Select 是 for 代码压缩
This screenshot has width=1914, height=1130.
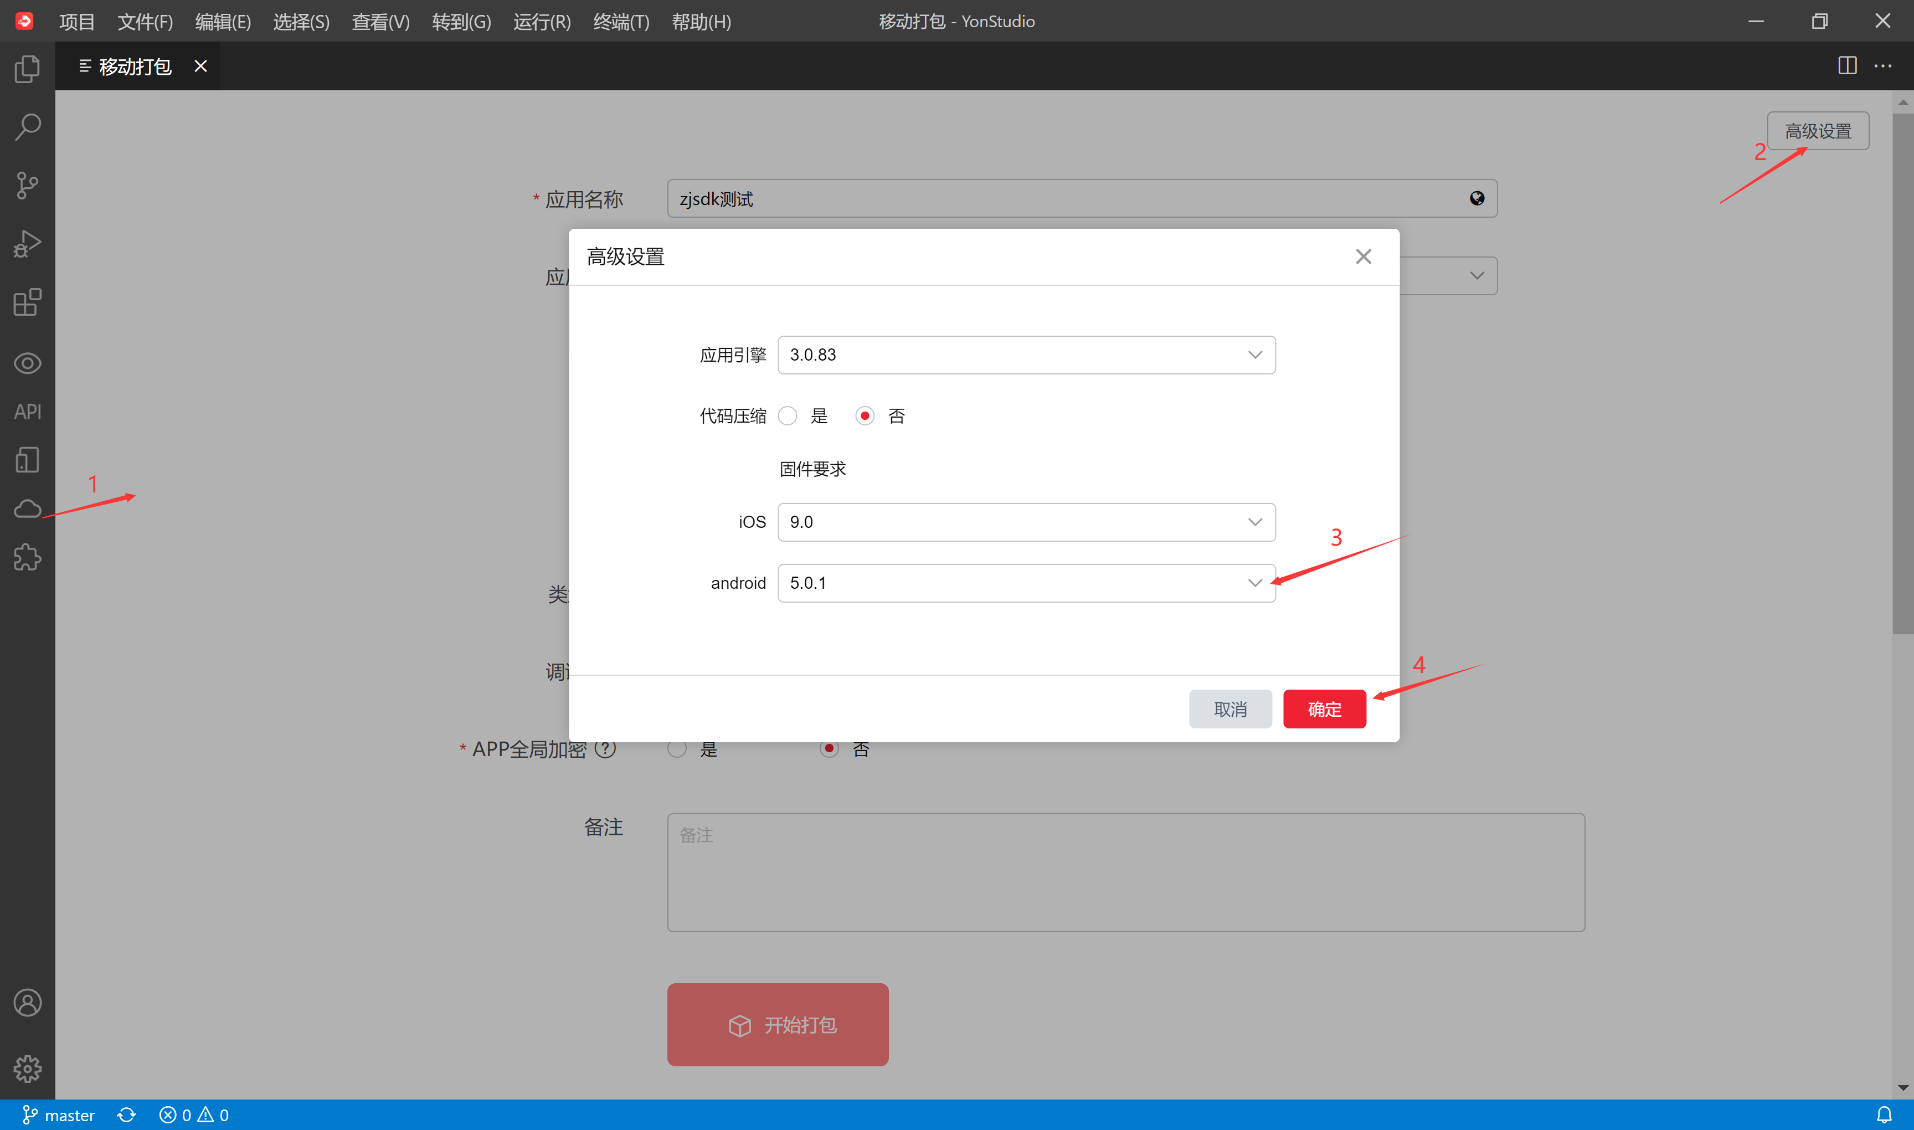coord(788,416)
